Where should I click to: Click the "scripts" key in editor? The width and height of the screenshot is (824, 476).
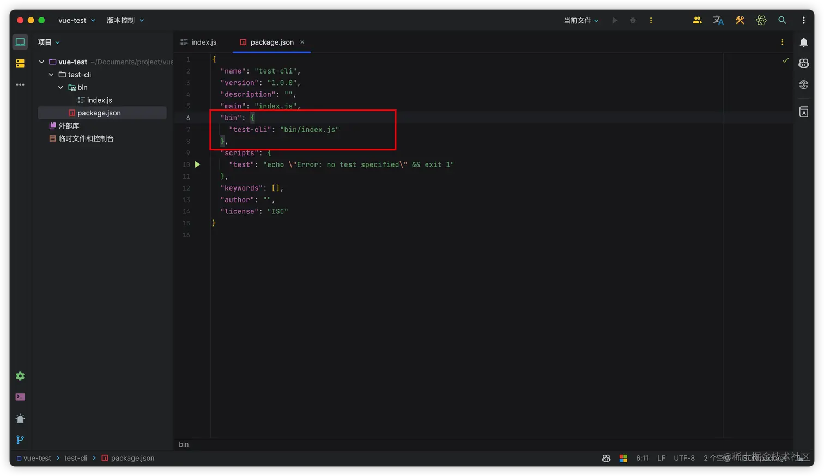coord(239,153)
